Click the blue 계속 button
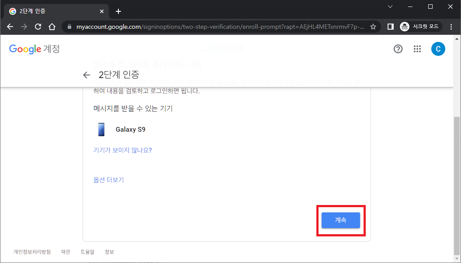The height and width of the screenshot is (263, 461). pyautogui.click(x=341, y=220)
